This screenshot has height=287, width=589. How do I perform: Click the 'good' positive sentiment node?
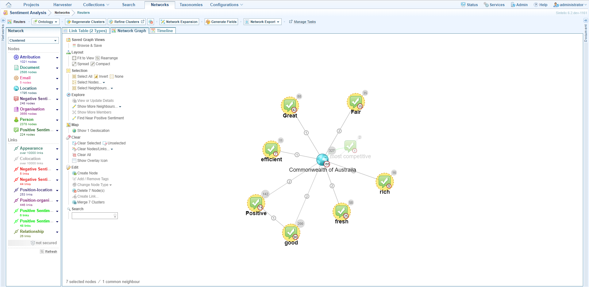pyautogui.click(x=291, y=233)
